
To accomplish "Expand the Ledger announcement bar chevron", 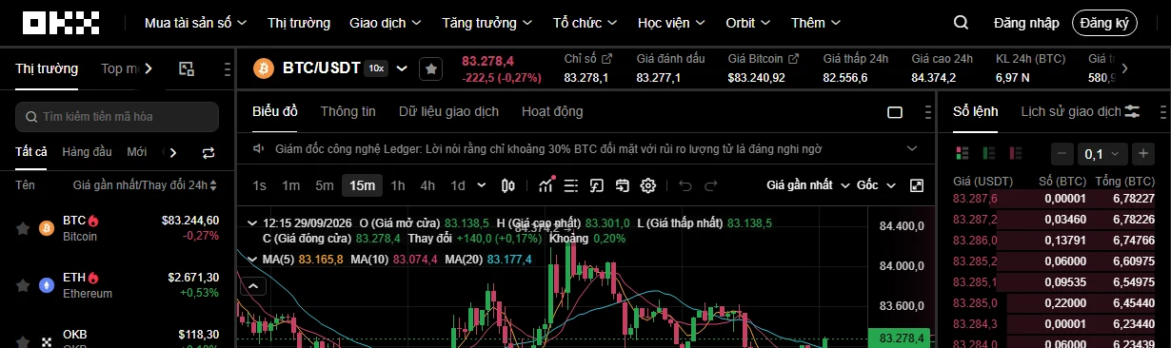I will pyautogui.click(x=912, y=149).
